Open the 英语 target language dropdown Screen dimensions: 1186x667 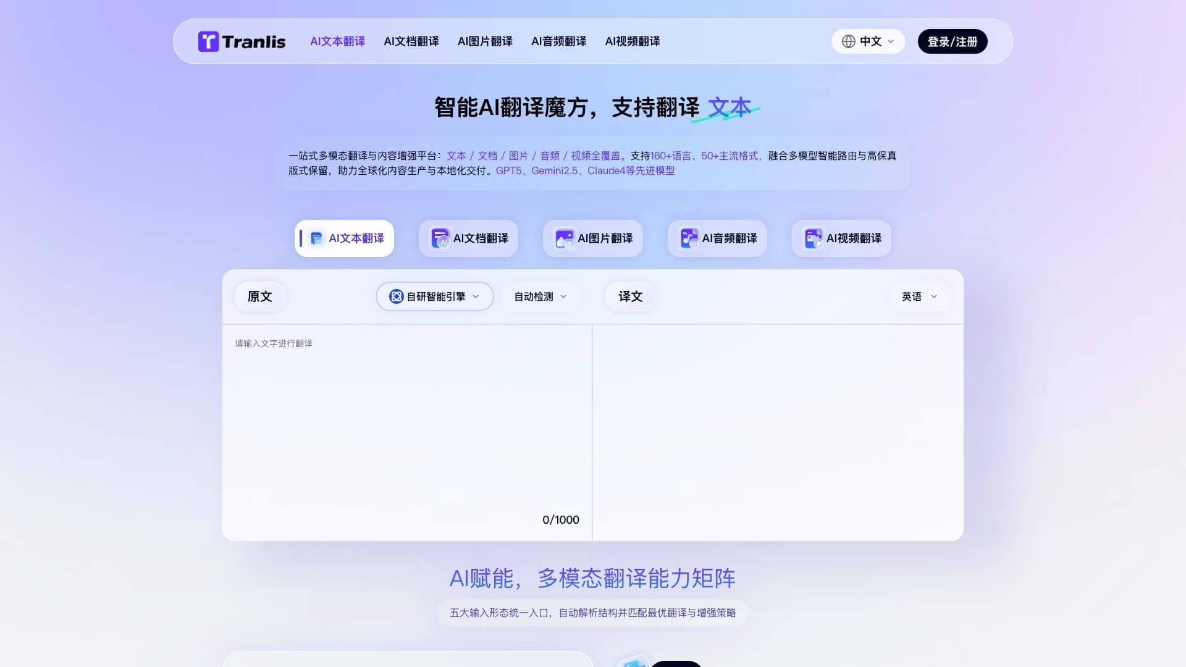pos(919,296)
